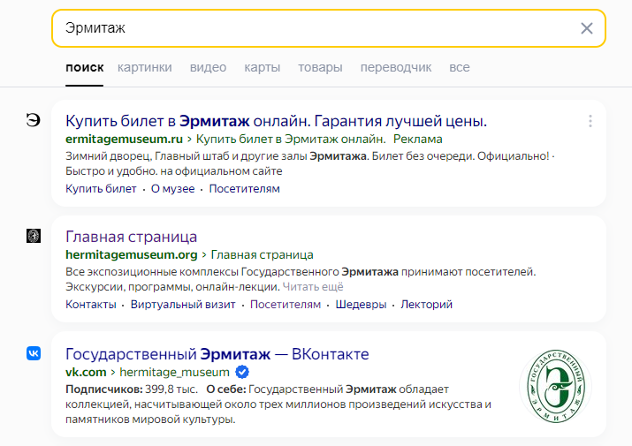
Task: Switch to the товары tab
Action: click(x=320, y=67)
